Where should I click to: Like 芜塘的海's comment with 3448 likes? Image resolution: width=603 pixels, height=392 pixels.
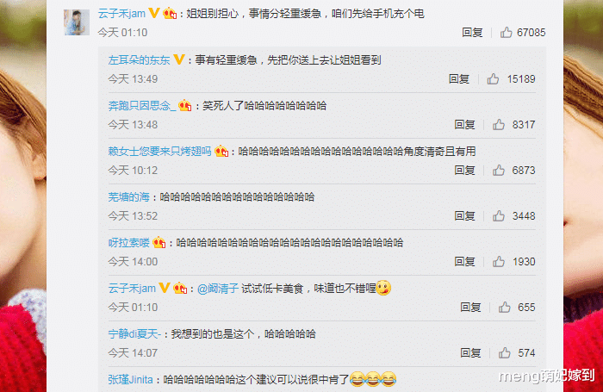coord(499,215)
